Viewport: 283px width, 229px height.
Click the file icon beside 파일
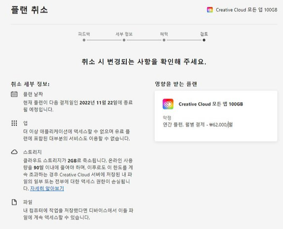pos(14,202)
